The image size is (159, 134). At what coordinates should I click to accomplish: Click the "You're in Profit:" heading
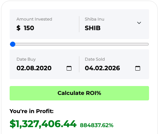click(32, 111)
